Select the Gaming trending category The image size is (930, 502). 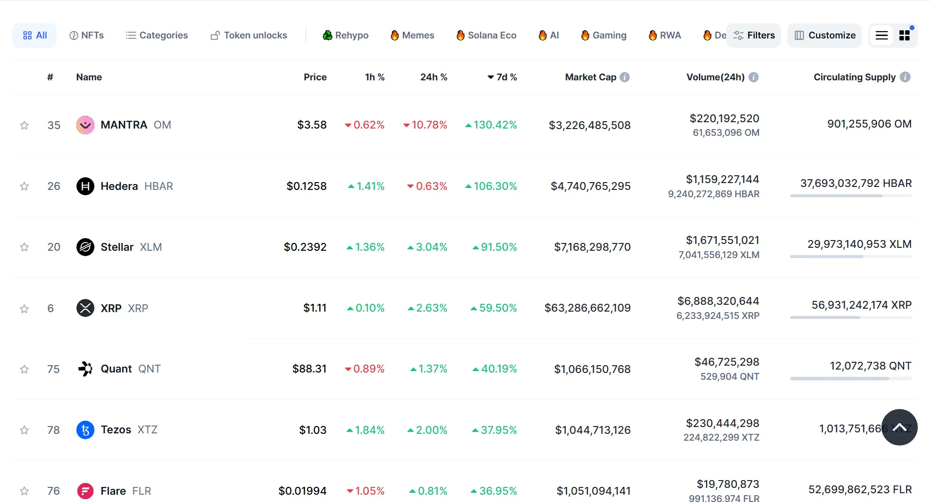[x=603, y=36]
